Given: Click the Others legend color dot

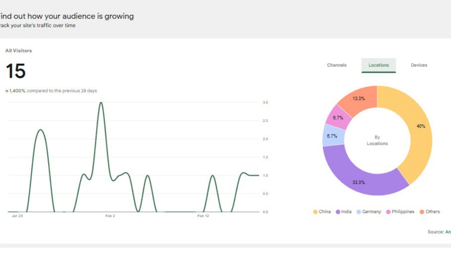Looking at the screenshot, I should tap(422, 212).
